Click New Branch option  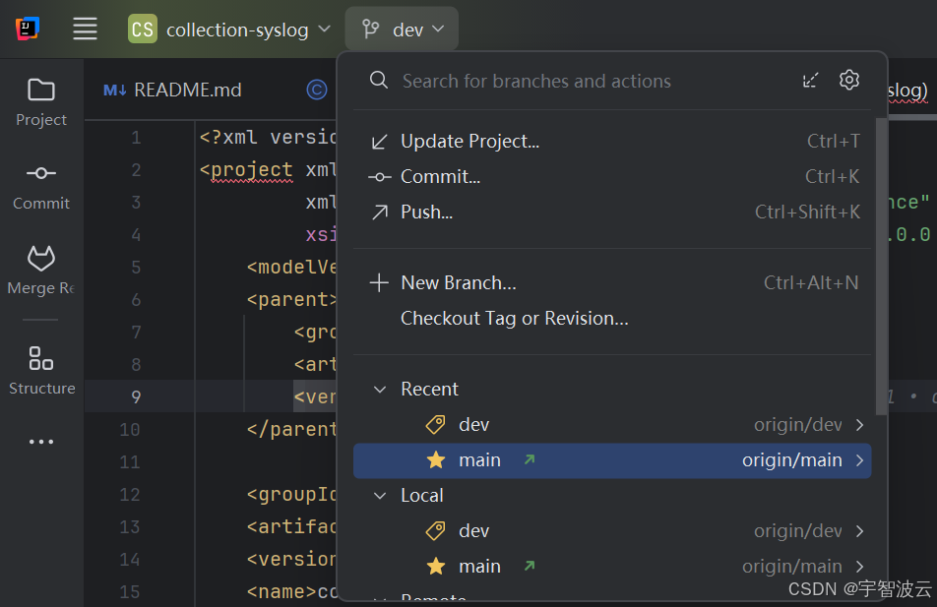coord(458,283)
